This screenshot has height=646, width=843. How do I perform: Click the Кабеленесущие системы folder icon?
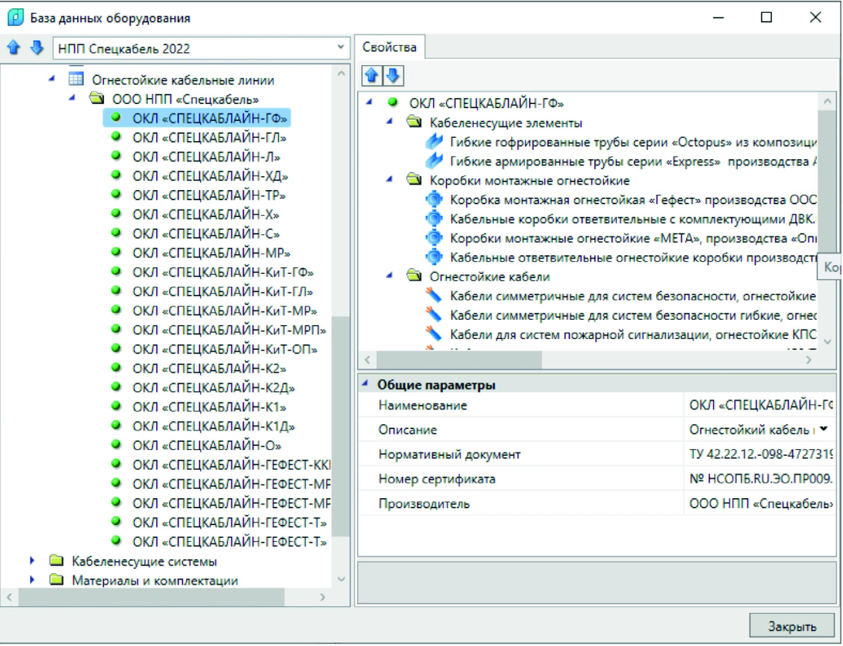tap(56, 561)
